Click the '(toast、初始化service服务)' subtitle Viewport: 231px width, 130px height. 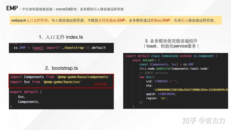click(x=171, y=46)
